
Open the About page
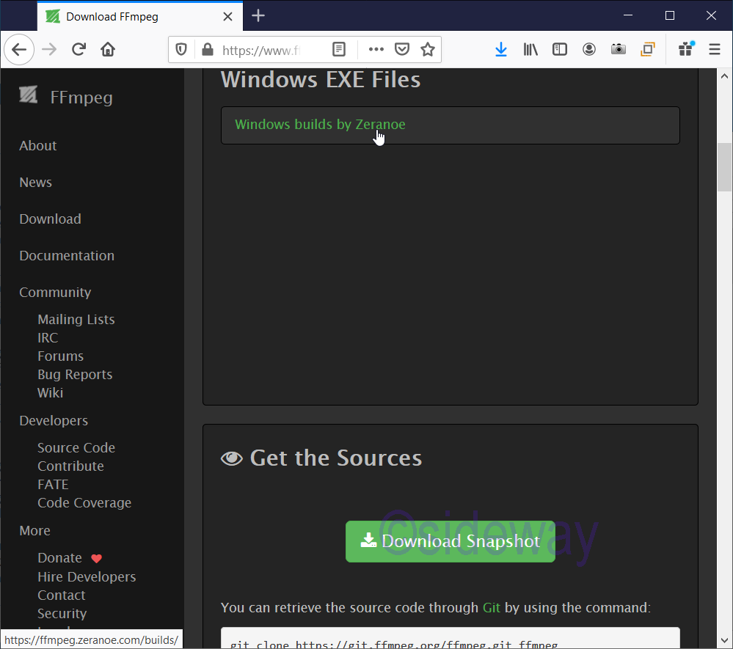pyautogui.click(x=38, y=146)
